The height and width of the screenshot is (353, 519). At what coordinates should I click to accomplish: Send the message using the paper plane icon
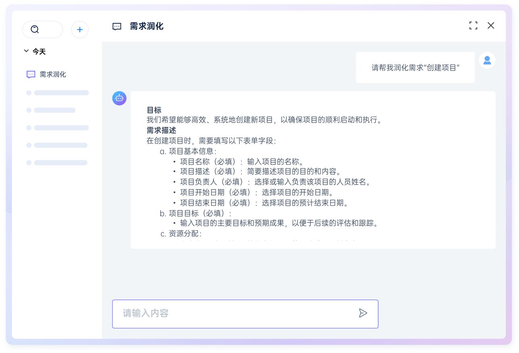363,313
